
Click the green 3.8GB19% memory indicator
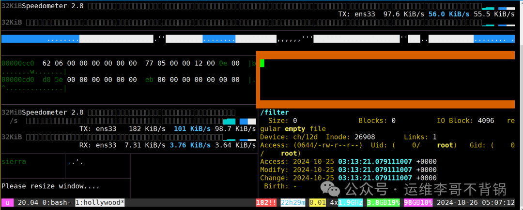(383, 202)
